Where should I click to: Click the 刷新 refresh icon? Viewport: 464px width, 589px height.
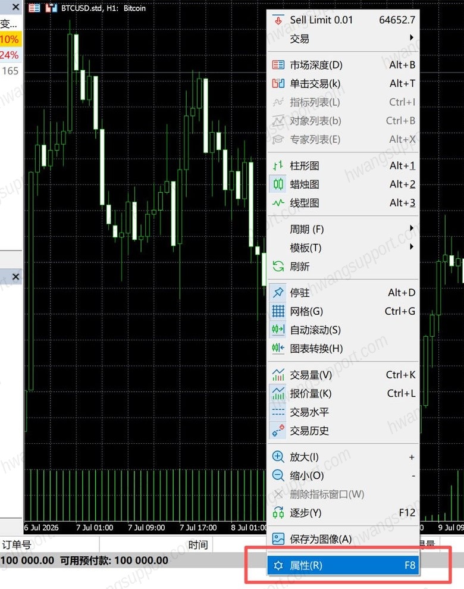coord(278,267)
